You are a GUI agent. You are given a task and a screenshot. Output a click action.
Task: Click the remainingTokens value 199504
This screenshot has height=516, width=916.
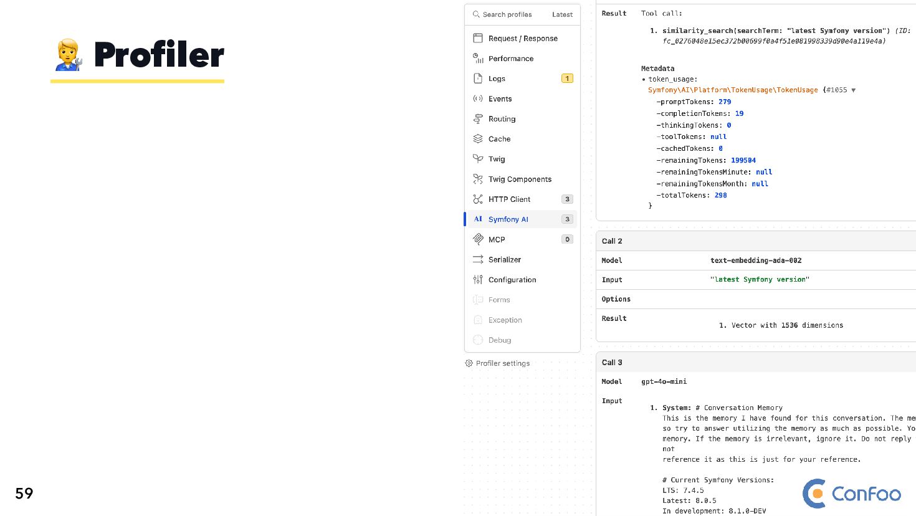(x=743, y=160)
